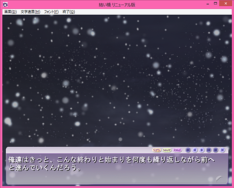This screenshot has height=188, width=234.
Task: Close the game window
Action: (226, 4)
